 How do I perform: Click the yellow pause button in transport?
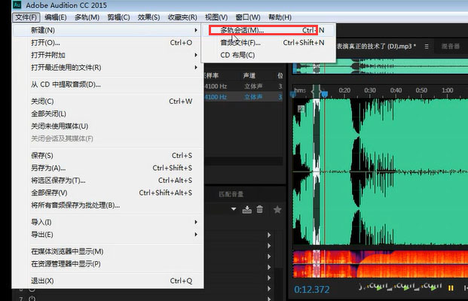(x=451, y=288)
